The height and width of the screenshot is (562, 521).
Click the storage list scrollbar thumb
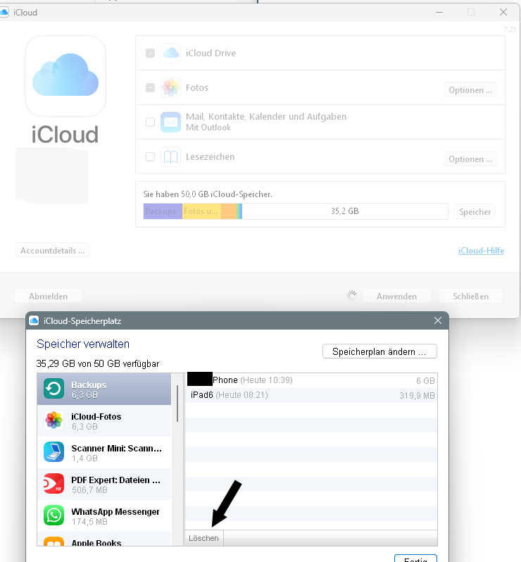pos(177,404)
